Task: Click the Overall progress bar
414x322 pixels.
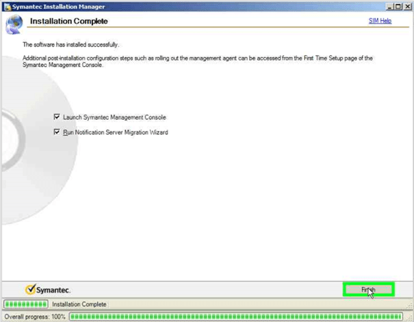Action: pos(240,317)
